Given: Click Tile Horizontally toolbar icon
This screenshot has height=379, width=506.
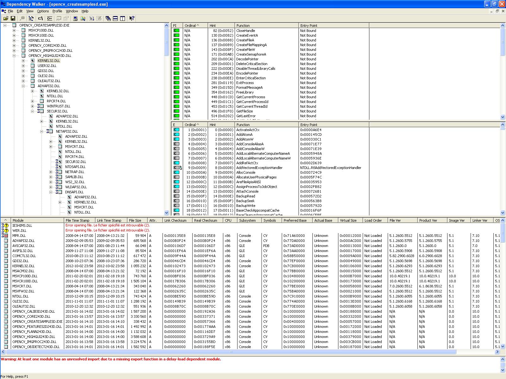Looking at the screenshot, I should 115,18.
